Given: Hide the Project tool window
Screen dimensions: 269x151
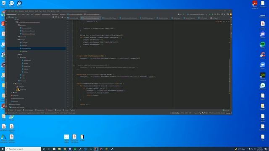Looking at the screenshot, I should click(65, 17).
